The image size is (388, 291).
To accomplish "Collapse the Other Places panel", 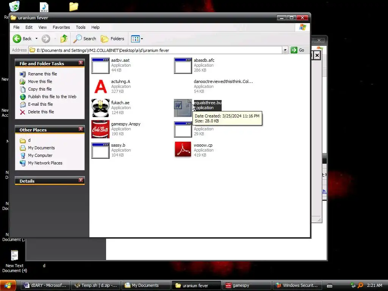I will pyautogui.click(x=81, y=129).
